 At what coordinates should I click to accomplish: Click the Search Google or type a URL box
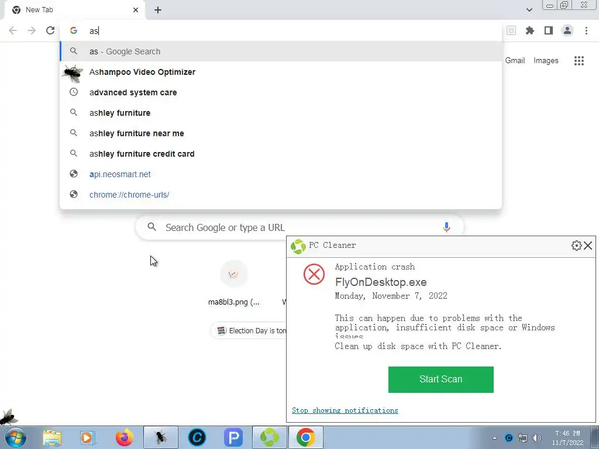(299, 227)
